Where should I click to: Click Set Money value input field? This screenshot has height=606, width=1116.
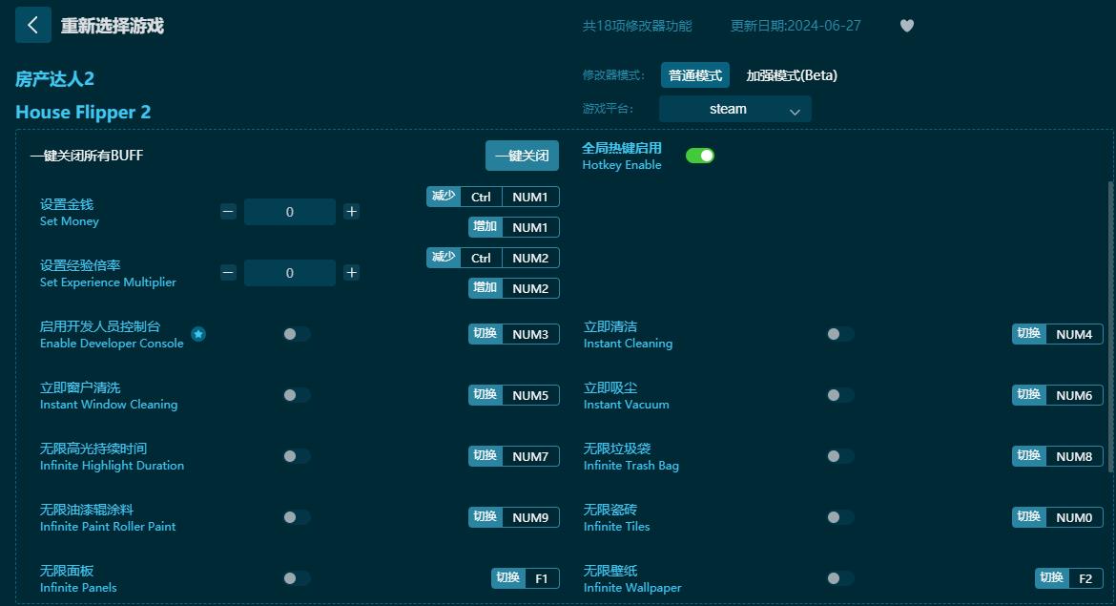point(290,212)
